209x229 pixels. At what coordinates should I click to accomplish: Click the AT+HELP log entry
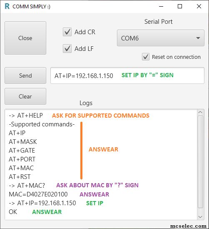click(26, 116)
